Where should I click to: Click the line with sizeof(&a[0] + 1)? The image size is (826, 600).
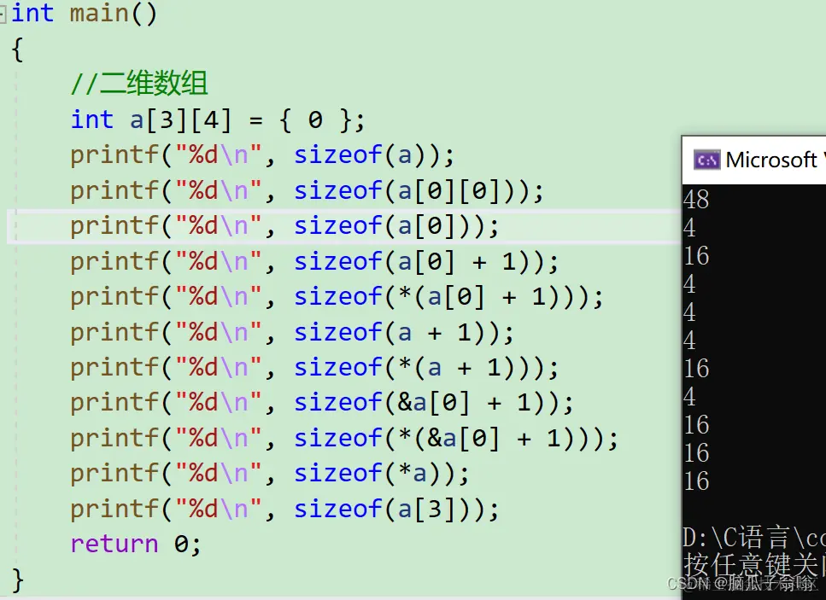click(x=322, y=403)
